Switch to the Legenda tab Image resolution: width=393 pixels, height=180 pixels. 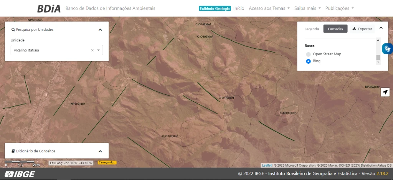click(x=312, y=29)
